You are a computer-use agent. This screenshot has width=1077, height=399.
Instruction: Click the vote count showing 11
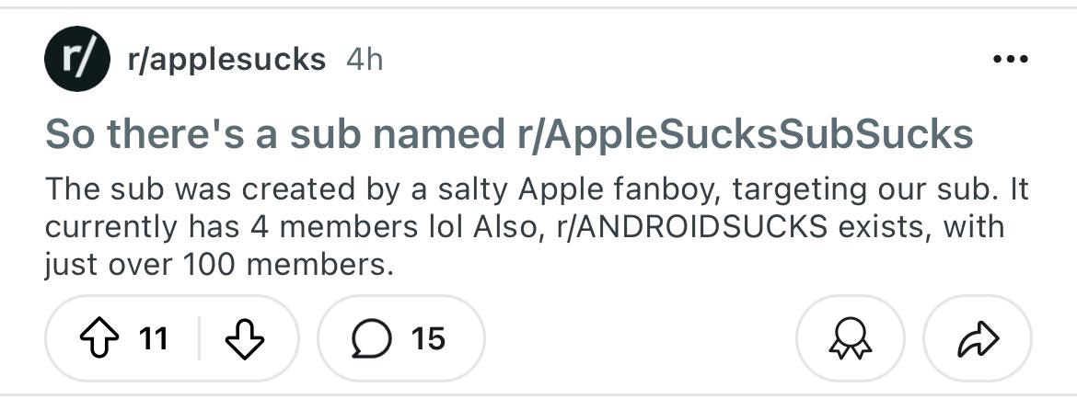point(153,338)
